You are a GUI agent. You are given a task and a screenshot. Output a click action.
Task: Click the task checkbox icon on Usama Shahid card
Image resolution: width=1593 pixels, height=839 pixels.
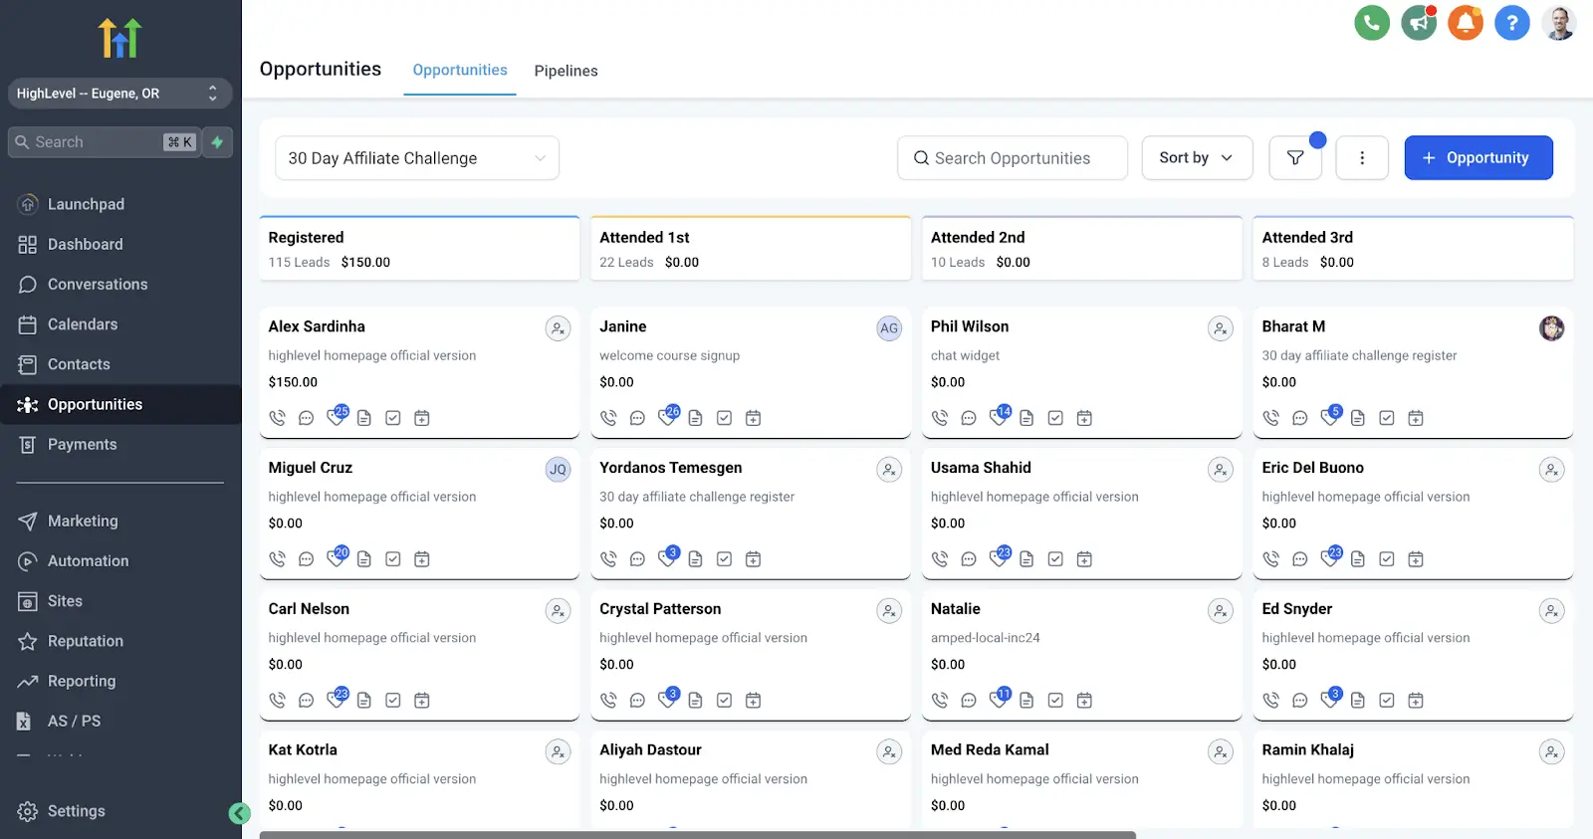point(1055,559)
